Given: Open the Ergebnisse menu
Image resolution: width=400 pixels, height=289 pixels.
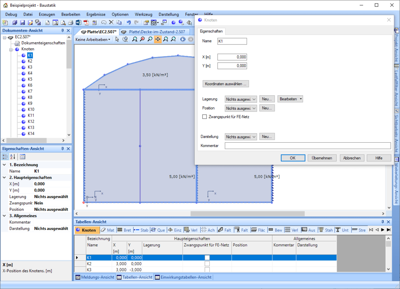Looking at the screenshot, I should coord(96,14).
